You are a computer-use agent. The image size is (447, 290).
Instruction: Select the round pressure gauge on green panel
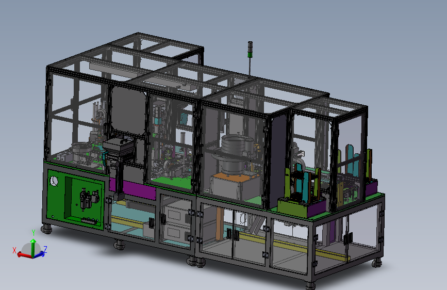point(54,181)
